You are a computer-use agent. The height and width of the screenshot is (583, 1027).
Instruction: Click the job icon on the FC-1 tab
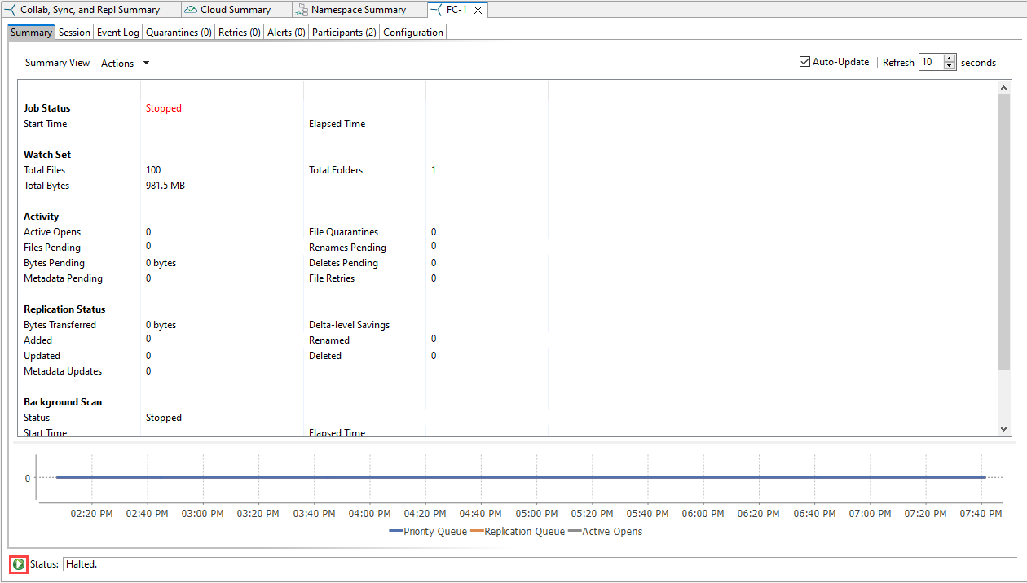[436, 9]
